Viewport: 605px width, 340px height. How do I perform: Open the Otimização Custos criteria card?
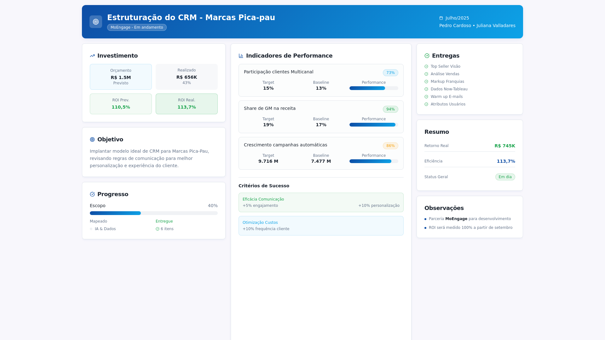(x=321, y=226)
